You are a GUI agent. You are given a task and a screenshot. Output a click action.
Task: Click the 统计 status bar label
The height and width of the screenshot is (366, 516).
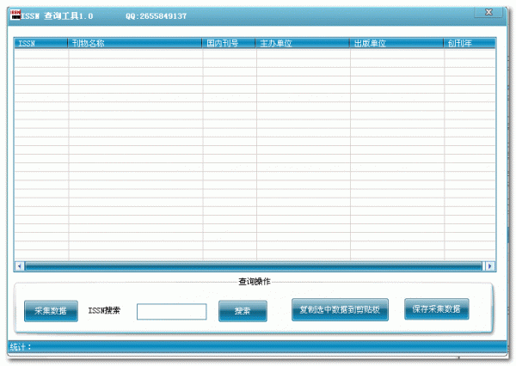click(x=21, y=346)
